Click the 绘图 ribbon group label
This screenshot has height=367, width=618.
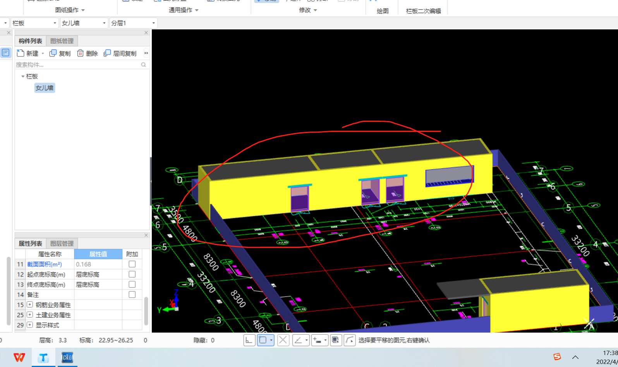point(383,11)
